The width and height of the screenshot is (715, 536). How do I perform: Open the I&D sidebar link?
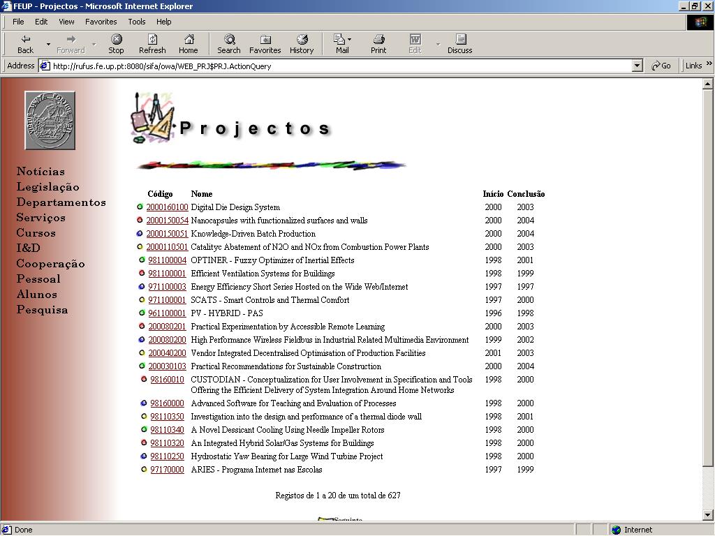[x=28, y=248]
